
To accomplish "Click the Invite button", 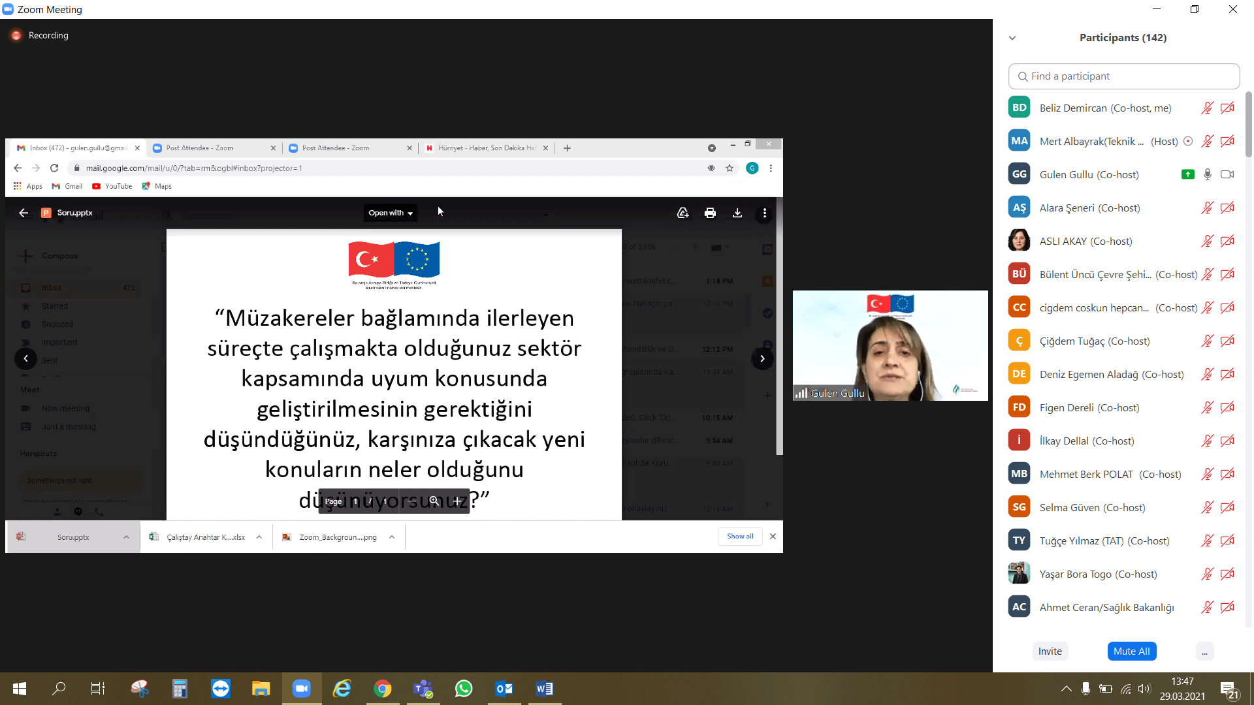I will pyautogui.click(x=1050, y=651).
